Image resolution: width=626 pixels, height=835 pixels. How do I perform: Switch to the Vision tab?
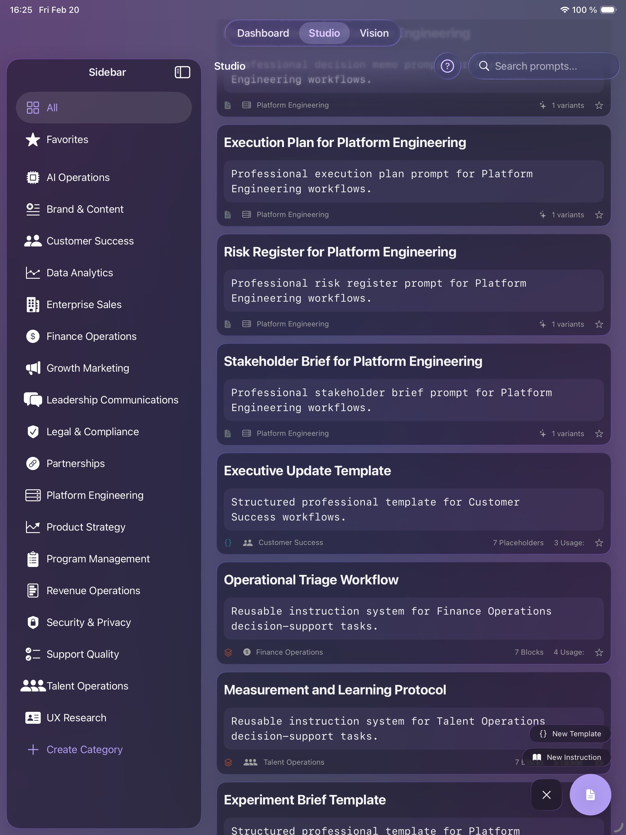pos(374,33)
